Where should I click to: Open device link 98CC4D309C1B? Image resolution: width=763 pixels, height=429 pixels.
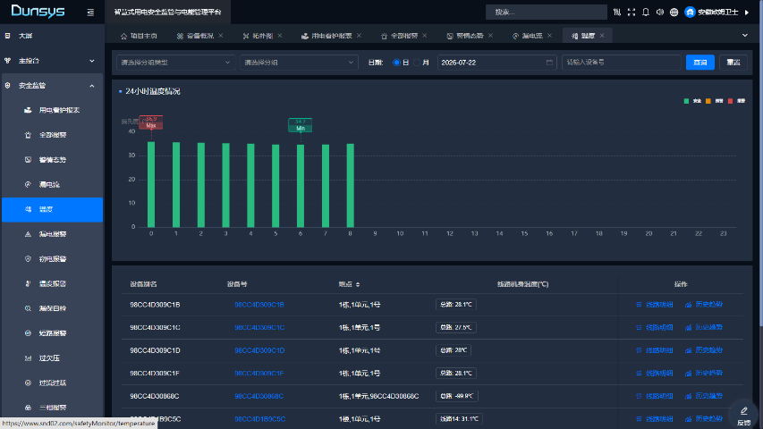coord(259,305)
